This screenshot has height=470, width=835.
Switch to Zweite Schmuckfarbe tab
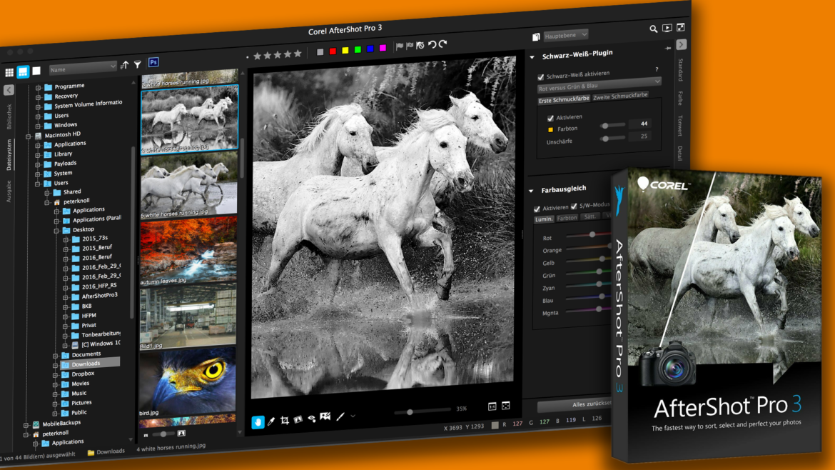point(620,96)
